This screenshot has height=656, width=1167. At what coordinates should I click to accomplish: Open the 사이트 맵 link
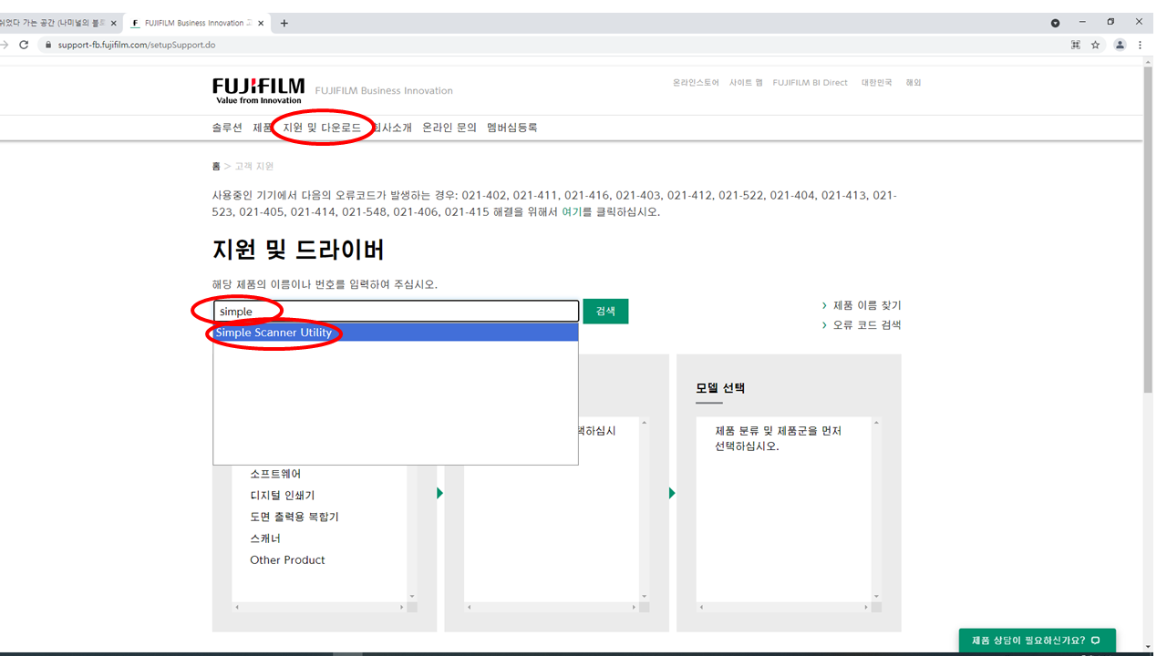point(746,83)
